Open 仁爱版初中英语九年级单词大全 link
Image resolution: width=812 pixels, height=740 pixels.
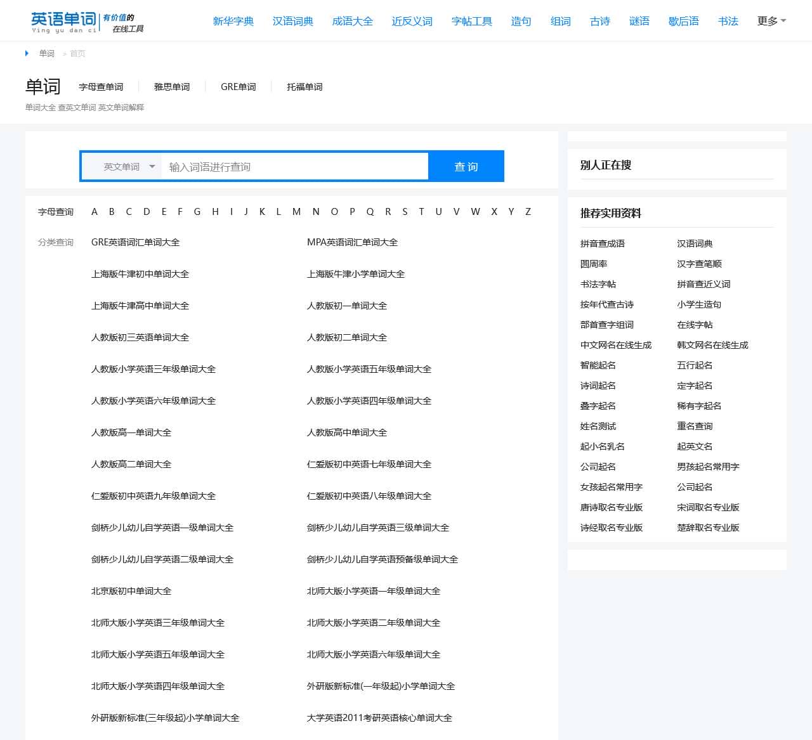[154, 496]
